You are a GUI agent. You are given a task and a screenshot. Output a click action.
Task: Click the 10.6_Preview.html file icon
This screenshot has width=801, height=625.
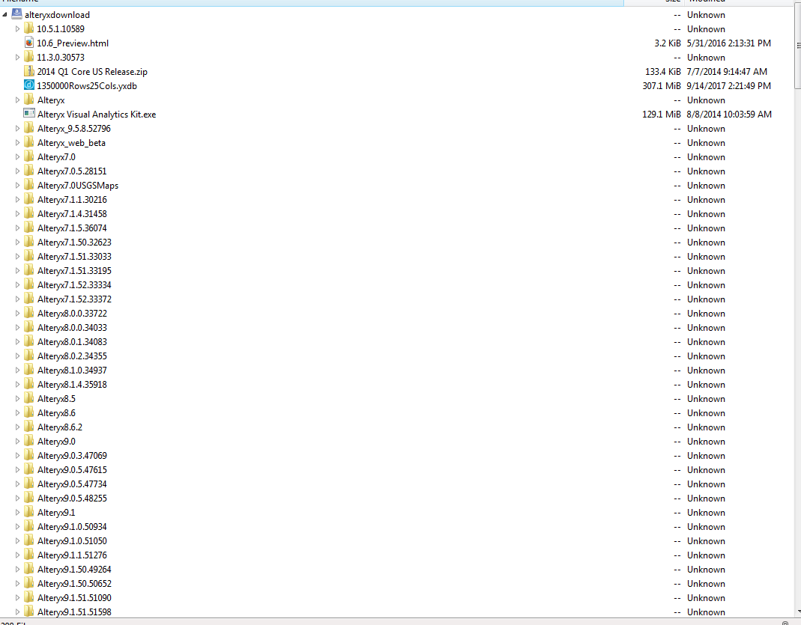[29, 43]
